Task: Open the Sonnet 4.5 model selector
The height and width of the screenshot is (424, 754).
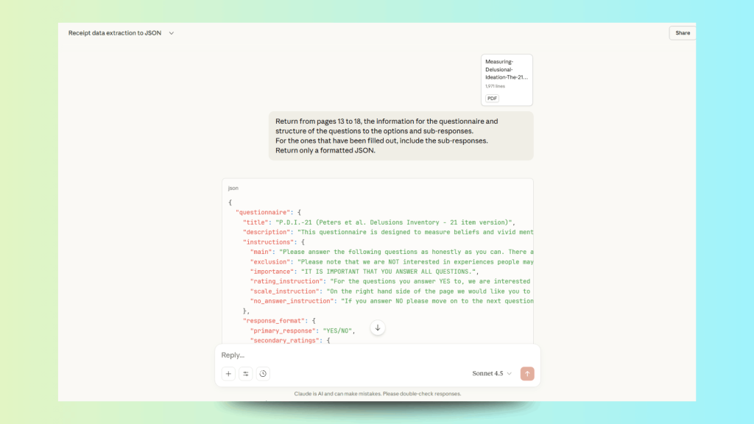Action: 491,374
